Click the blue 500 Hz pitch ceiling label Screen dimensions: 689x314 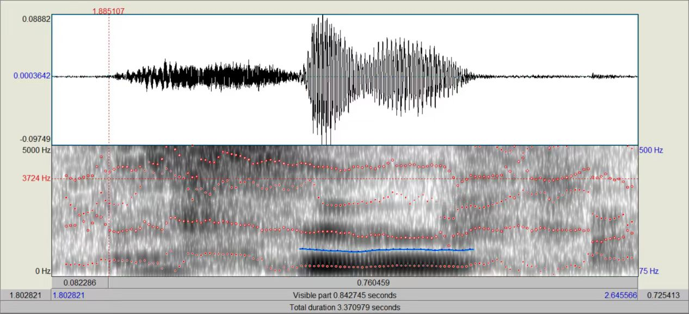(651, 150)
